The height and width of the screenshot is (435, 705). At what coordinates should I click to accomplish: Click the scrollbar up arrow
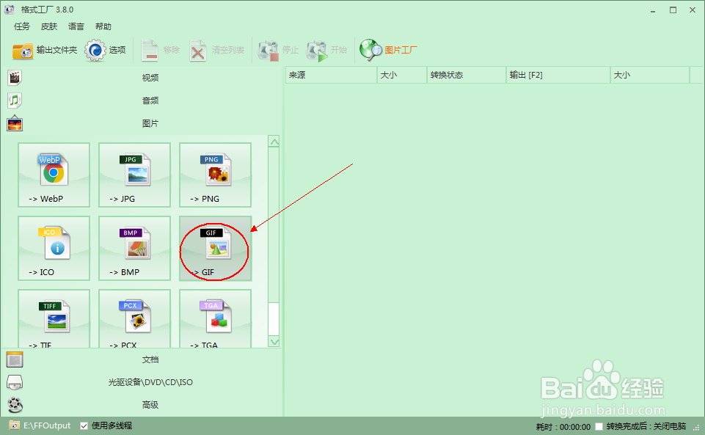click(274, 141)
